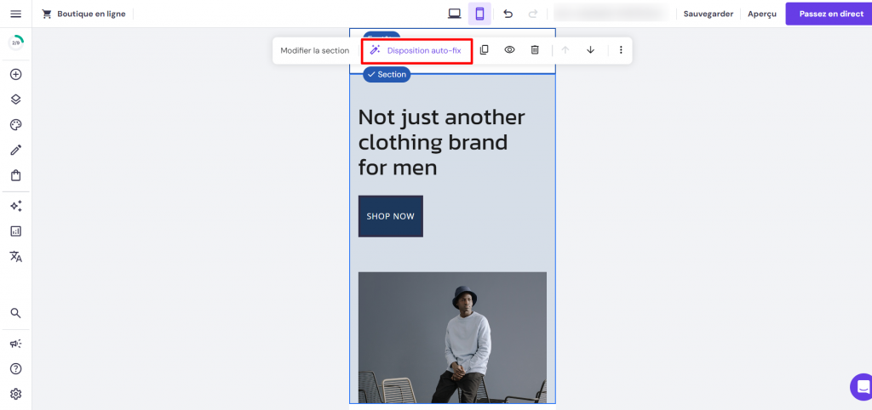
Task: Open the website styles palette icon
Action: click(15, 124)
